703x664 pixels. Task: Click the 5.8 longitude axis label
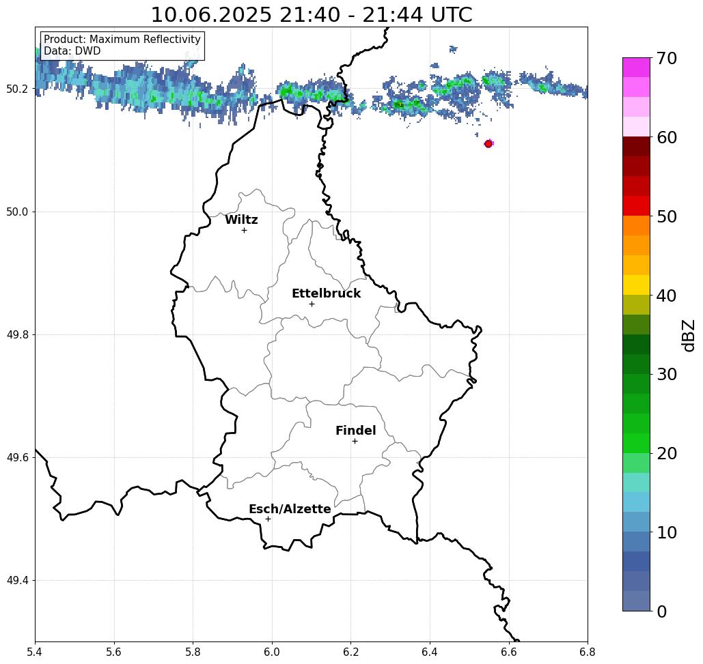click(x=193, y=652)
